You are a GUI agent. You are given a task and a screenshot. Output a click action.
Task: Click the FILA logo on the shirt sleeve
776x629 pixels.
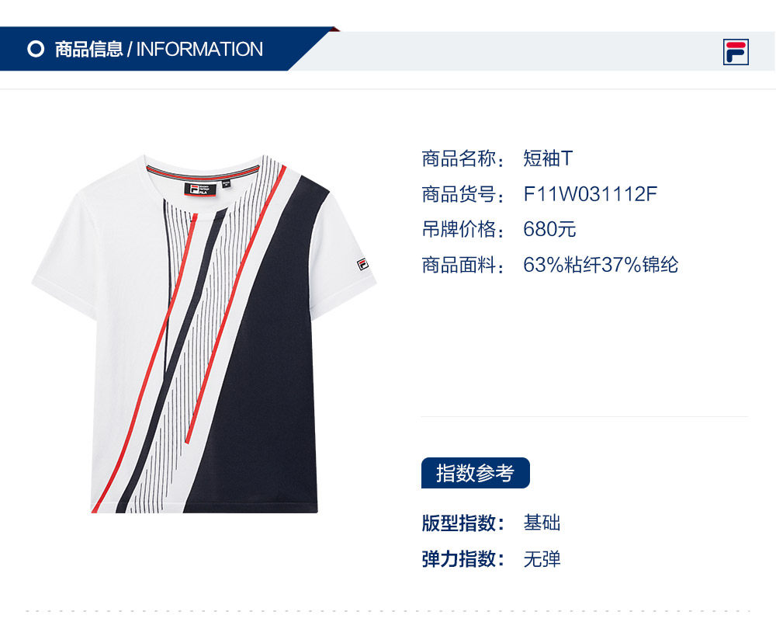point(362,265)
